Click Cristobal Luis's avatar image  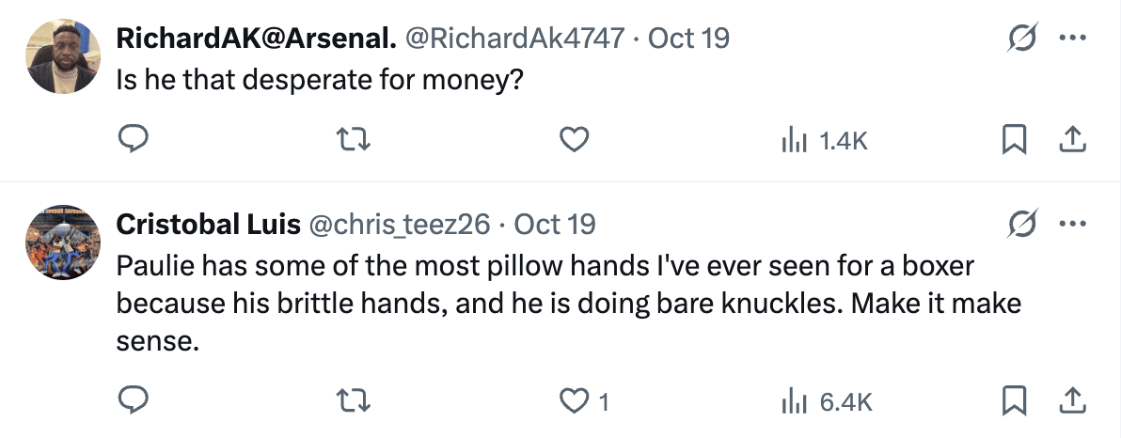pyautogui.click(x=63, y=242)
